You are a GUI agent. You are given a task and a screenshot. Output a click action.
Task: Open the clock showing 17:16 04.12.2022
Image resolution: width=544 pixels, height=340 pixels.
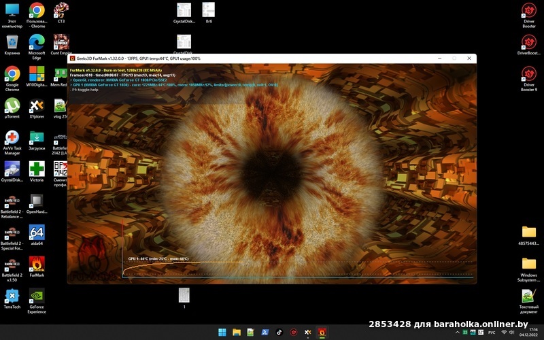point(529,333)
